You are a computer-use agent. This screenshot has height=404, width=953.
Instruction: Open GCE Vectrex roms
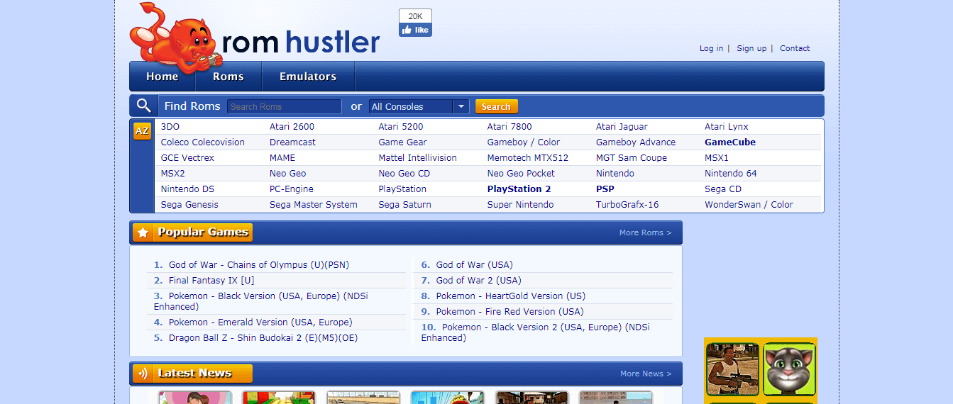click(x=187, y=158)
